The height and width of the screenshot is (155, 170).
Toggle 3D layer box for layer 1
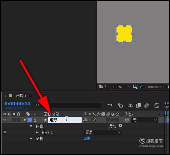coord(117,120)
